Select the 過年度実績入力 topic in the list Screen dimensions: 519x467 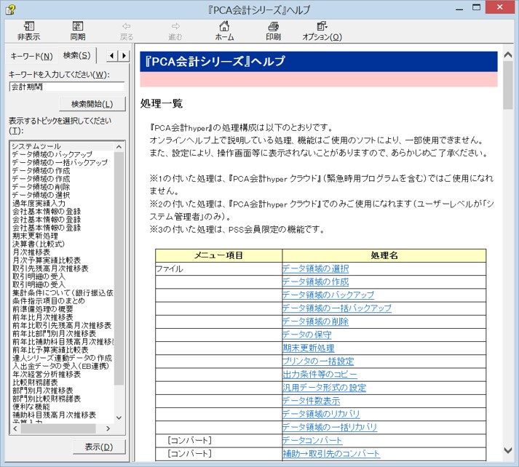39,203
